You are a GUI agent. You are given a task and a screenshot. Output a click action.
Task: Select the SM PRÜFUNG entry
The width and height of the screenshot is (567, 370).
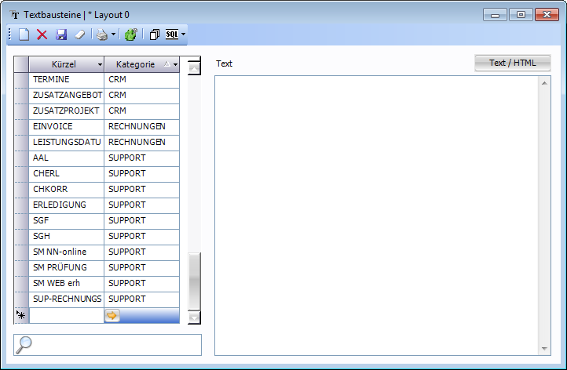(x=66, y=267)
